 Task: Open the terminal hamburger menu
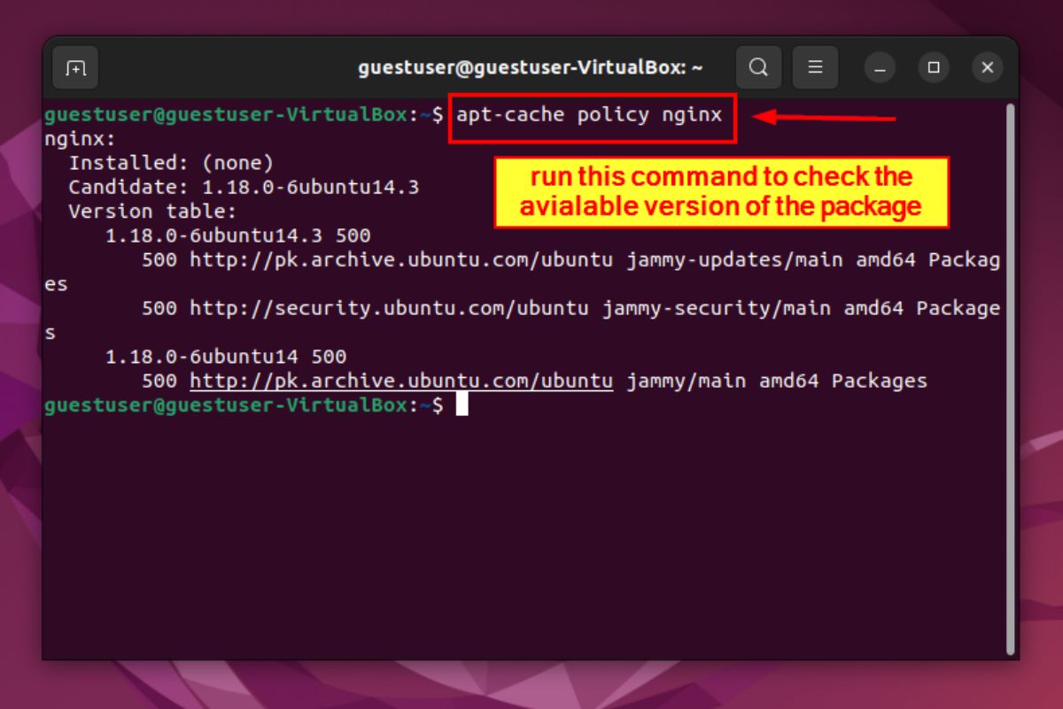(x=815, y=67)
